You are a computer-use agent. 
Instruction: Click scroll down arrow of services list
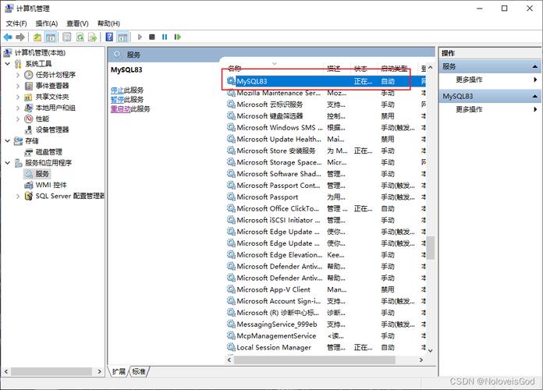point(430,350)
